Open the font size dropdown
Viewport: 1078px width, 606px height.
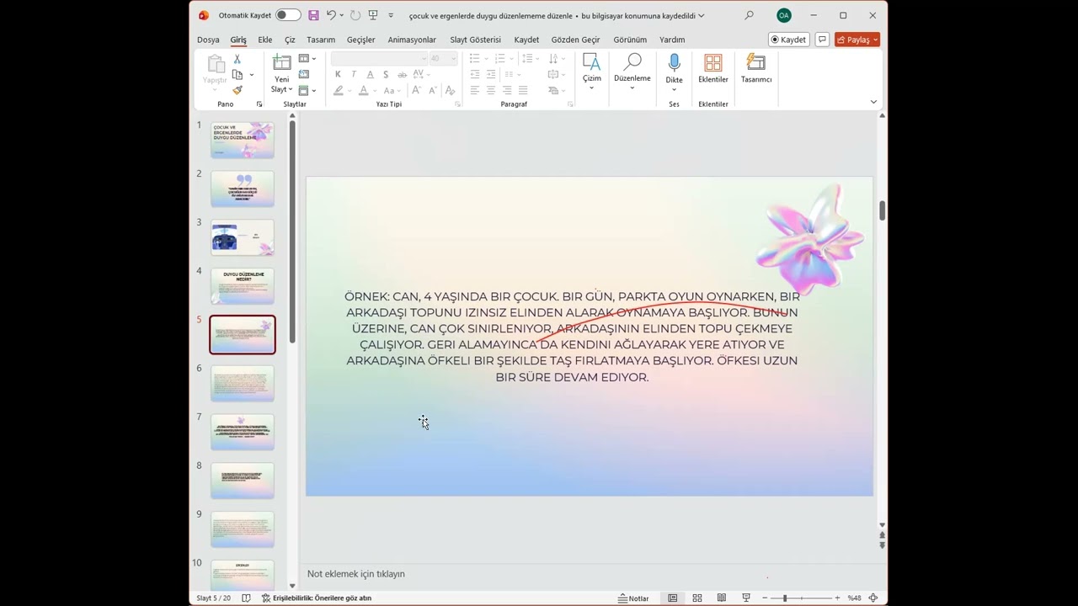click(x=453, y=58)
